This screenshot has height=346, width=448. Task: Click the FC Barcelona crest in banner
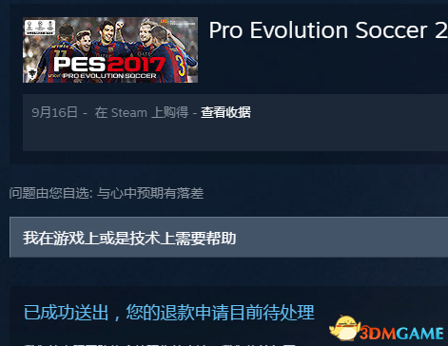(164, 23)
